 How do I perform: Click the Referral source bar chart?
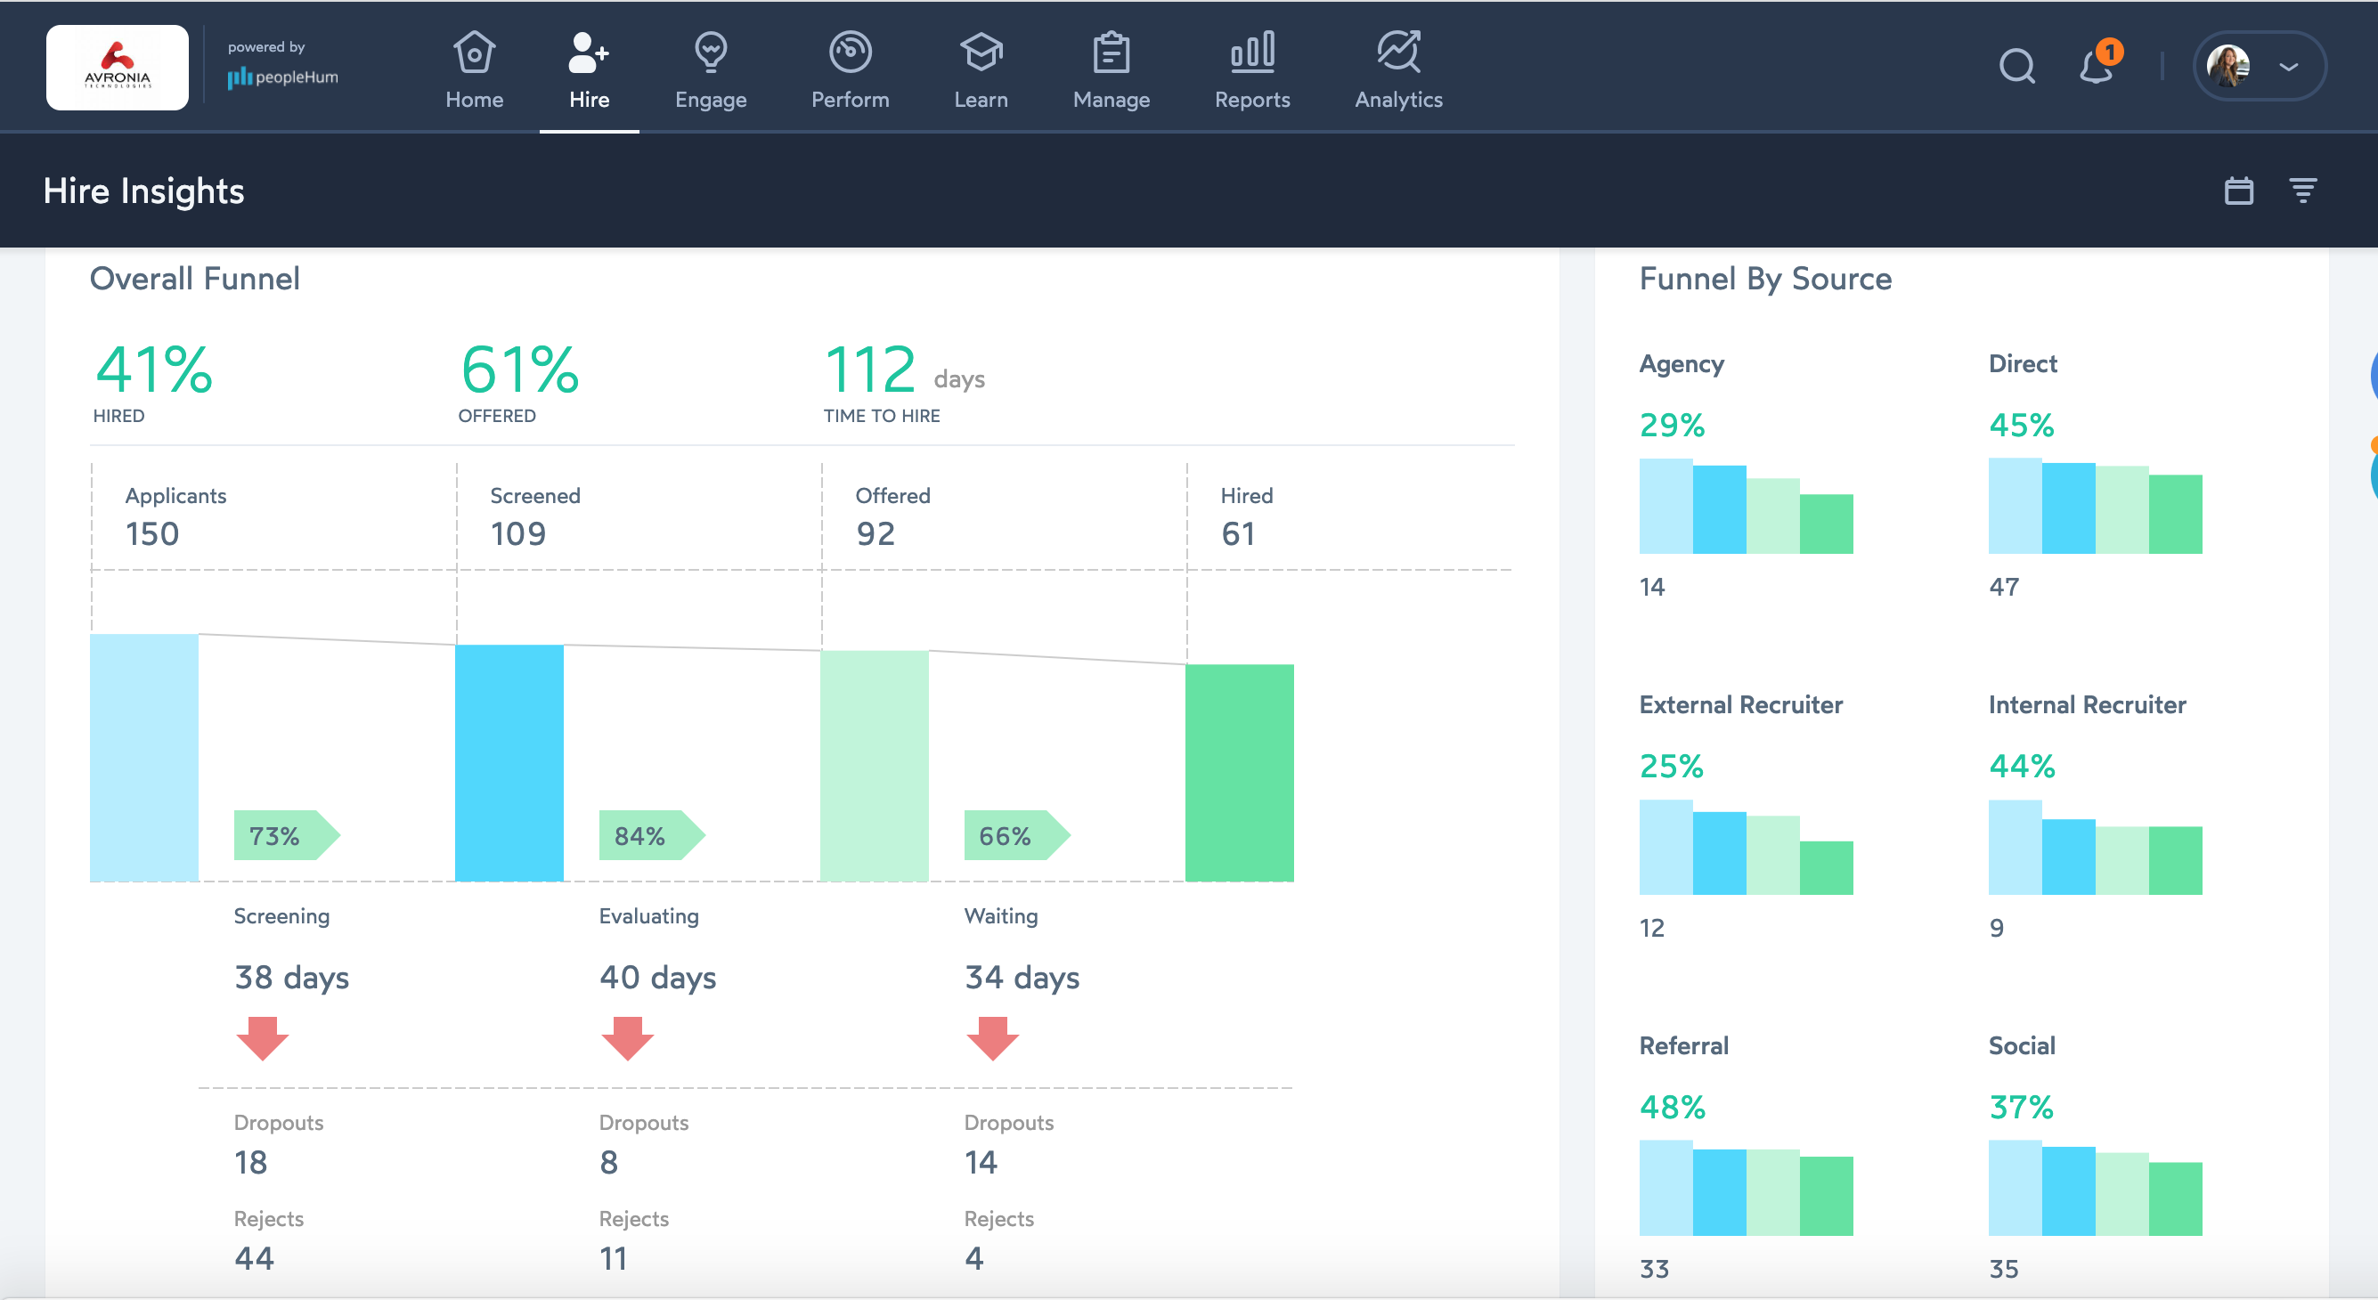1746,1189
